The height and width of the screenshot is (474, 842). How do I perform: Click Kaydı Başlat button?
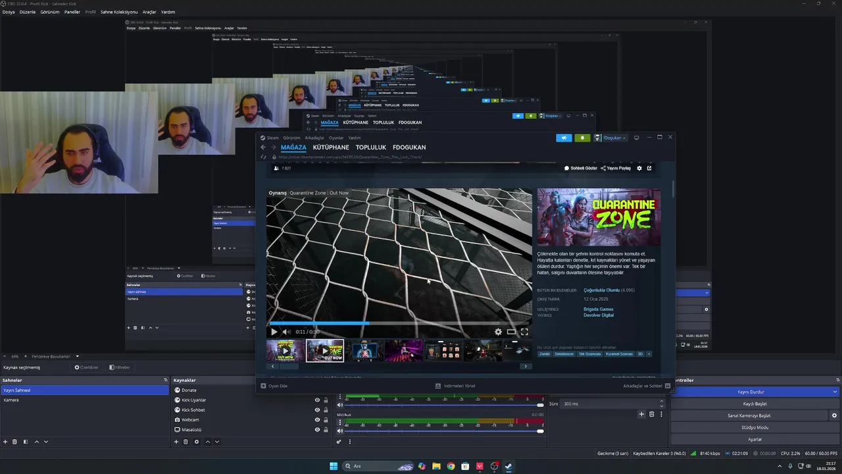(x=755, y=404)
